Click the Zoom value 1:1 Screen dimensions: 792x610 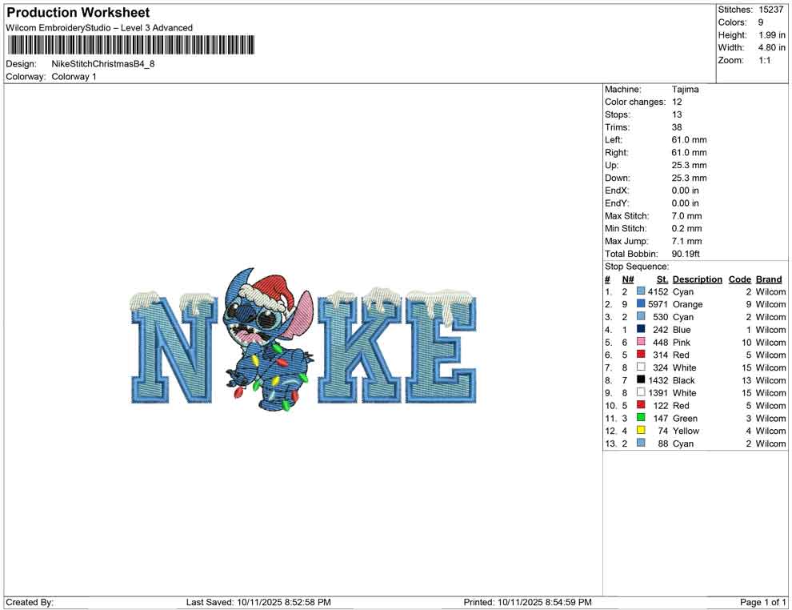pyautogui.click(x=765, y=60)
